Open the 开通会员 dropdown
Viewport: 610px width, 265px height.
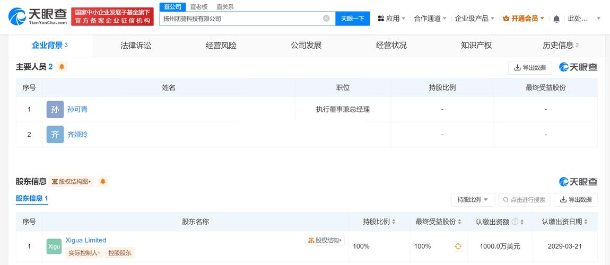pyautogui.click(x=523, y=18)
